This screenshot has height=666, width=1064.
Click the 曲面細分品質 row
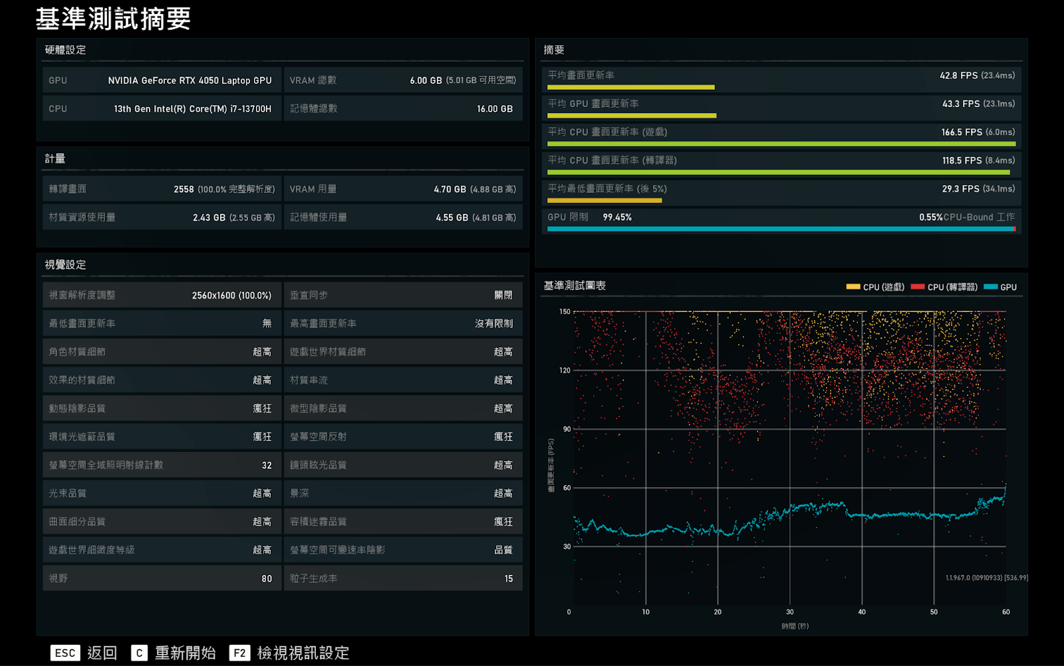coord(162,522)
